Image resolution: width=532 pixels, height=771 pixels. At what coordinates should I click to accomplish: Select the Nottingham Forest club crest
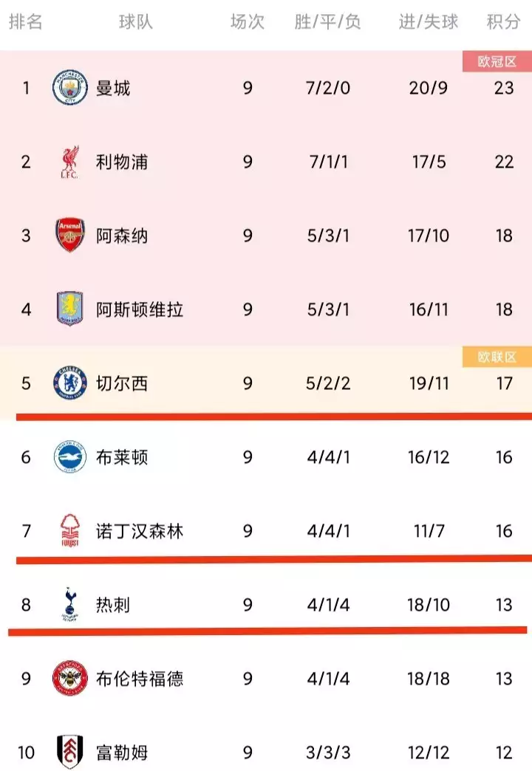[x=70, y=531]
